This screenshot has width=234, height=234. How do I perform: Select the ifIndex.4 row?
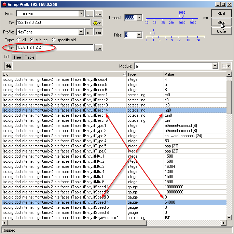pyautogui.click(x=114, y=79)
